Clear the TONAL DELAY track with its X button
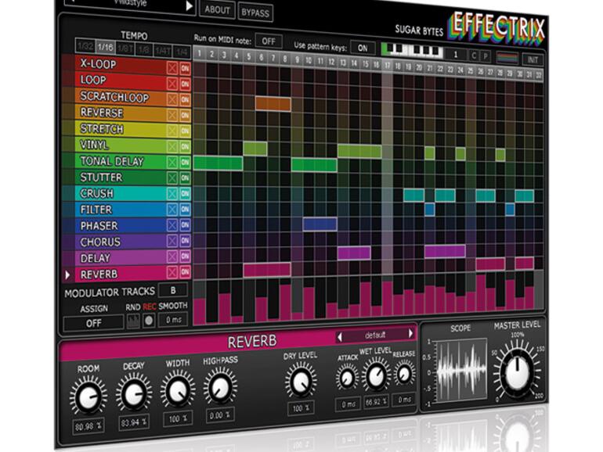This screenshot has width=603, height=452. click(172, 163)
